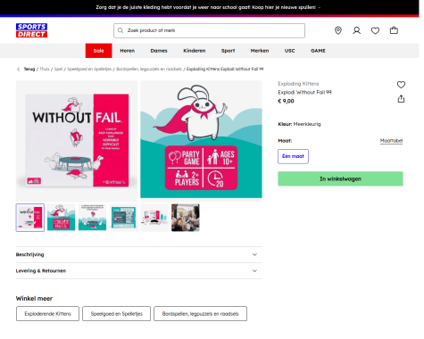Screen dimensions: 424x339
Task: Click the Sports Direct logo
Action: (31, 30)
